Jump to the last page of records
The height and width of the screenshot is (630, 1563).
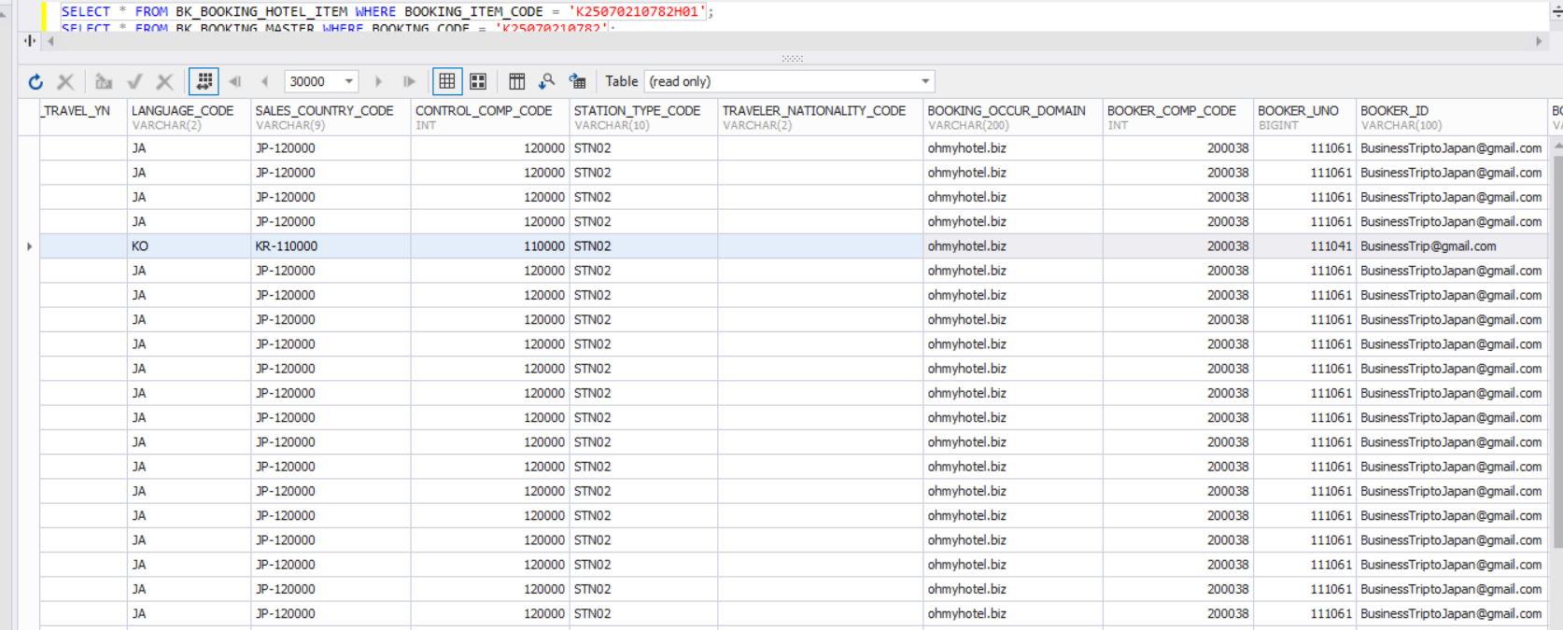point(409,82)
